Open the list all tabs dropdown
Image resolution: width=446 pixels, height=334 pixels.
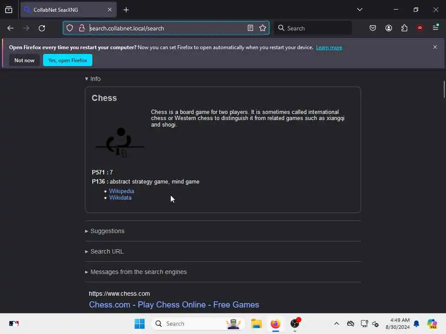tap(359, 10)
